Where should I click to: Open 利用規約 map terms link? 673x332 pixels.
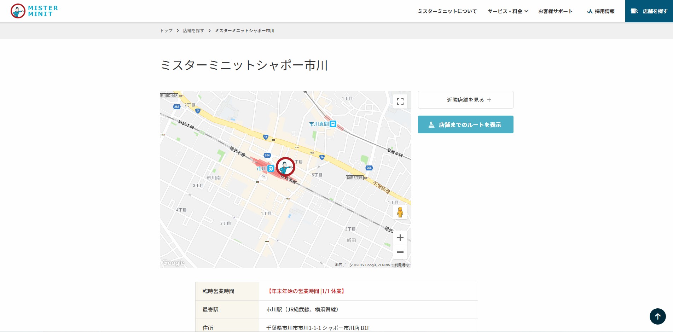click(401, 265)
